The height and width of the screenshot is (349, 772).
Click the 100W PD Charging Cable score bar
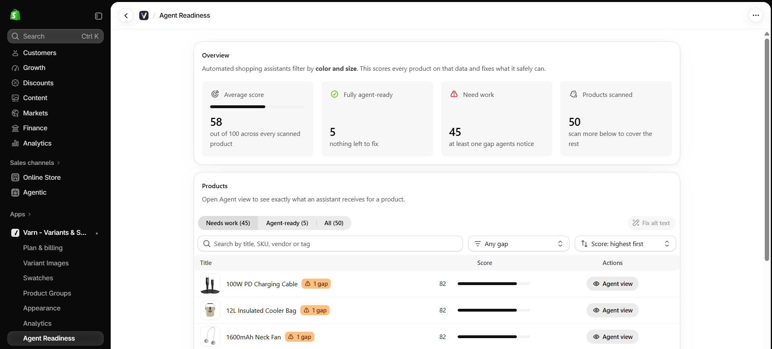[493, 284]
